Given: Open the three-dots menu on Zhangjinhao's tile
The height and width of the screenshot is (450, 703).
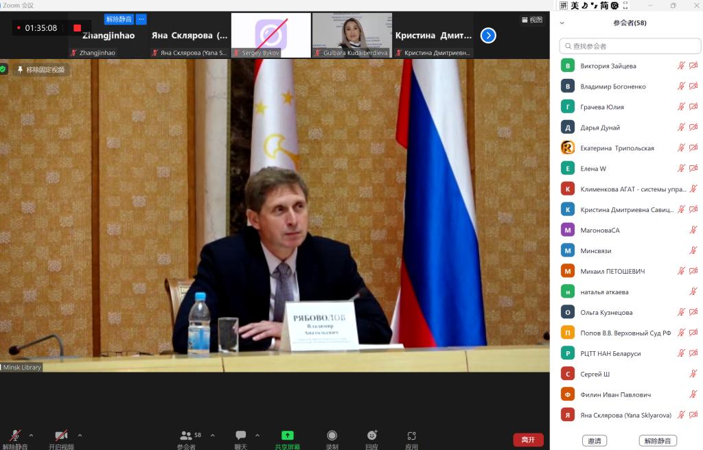Looking at the screenshot, I should (141, 19).
